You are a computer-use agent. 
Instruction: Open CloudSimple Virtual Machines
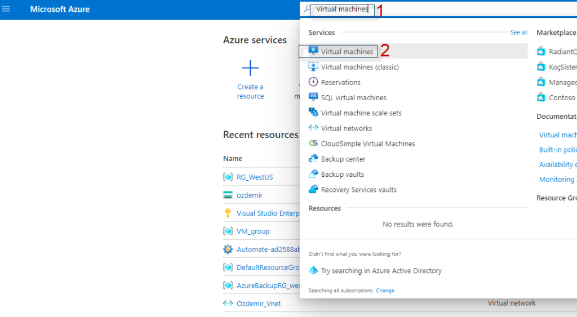(x=367, y=144)
